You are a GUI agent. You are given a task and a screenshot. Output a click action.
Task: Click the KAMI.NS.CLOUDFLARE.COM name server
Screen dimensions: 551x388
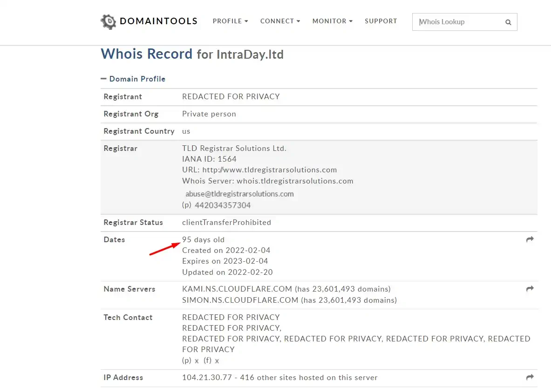pos(237,289)
